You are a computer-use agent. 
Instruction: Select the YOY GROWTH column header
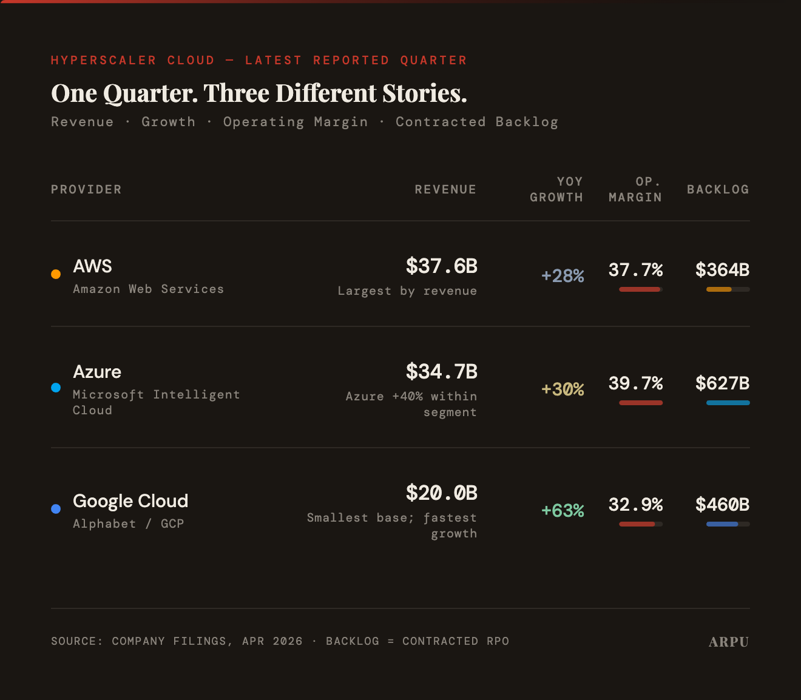(556, 189)
